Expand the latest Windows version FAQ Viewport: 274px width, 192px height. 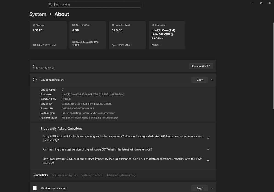[208, 149]
